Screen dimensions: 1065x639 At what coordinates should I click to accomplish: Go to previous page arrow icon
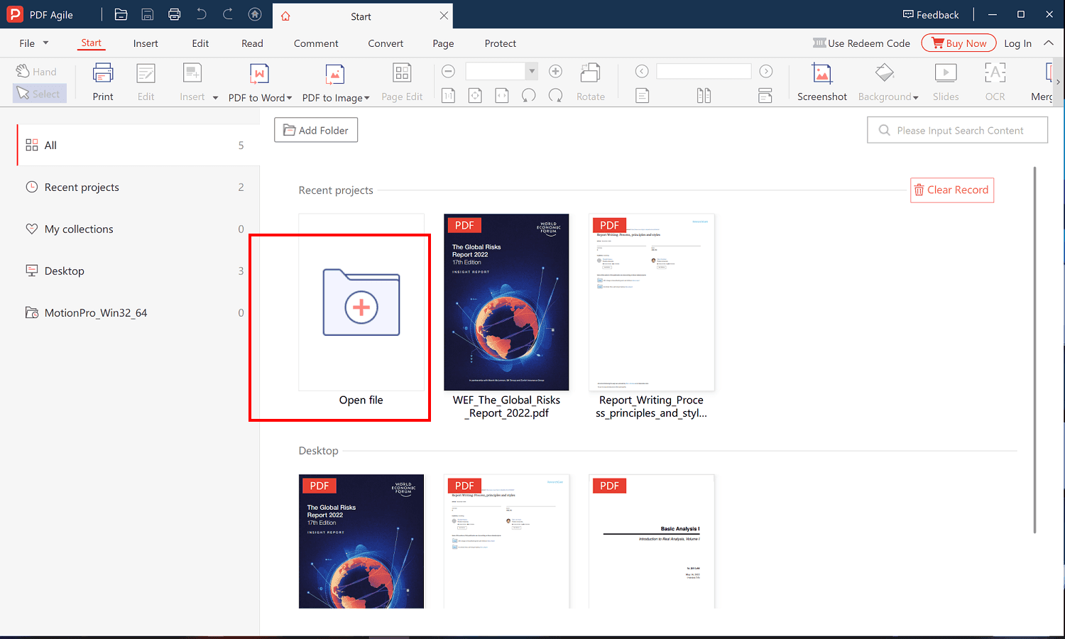click(642, 71)
